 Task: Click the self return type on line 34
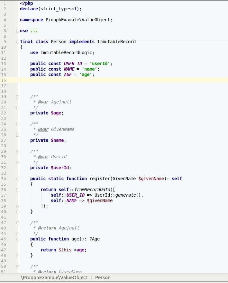pyautogui.click(x=177, y=179)
